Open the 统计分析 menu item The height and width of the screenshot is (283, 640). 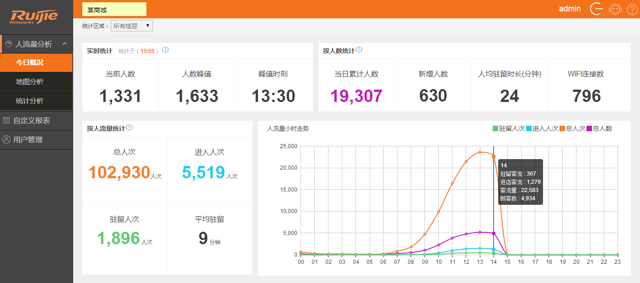pos(30,101)
